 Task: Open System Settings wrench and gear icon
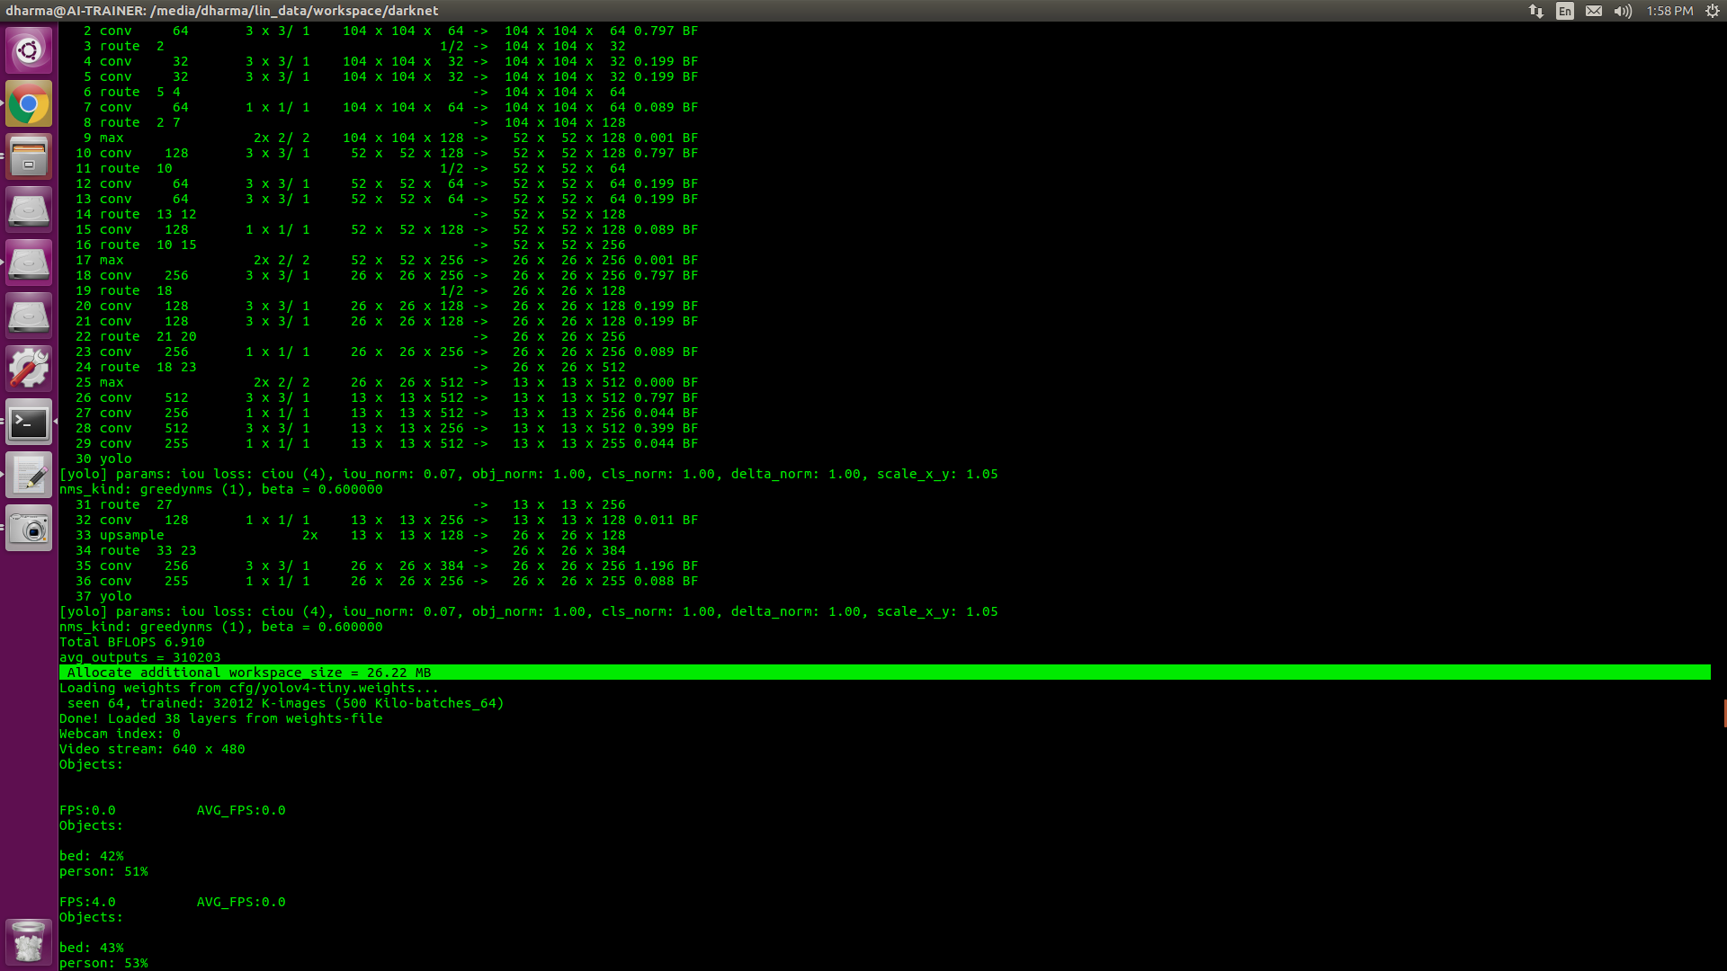pyautogui.click(x=29, y=370)
